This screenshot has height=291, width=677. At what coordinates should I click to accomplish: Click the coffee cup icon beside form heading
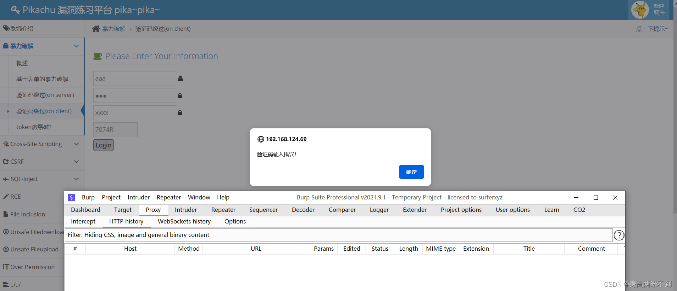[x=98, y=56]
